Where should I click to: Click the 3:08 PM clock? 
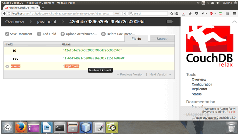(x=227, y=3)
